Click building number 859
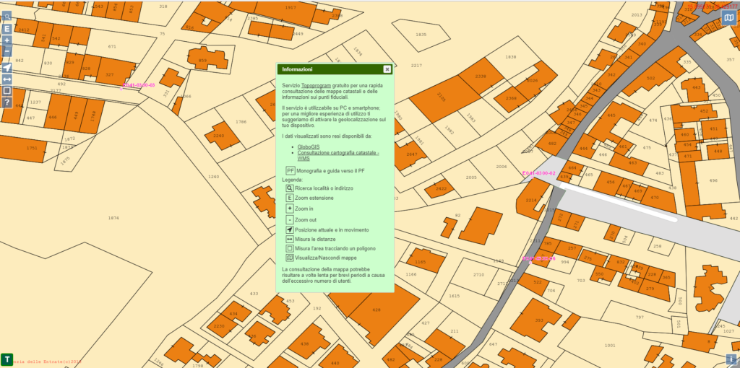Viewport: 740px width, 368px height. click(x=203, y=61)
